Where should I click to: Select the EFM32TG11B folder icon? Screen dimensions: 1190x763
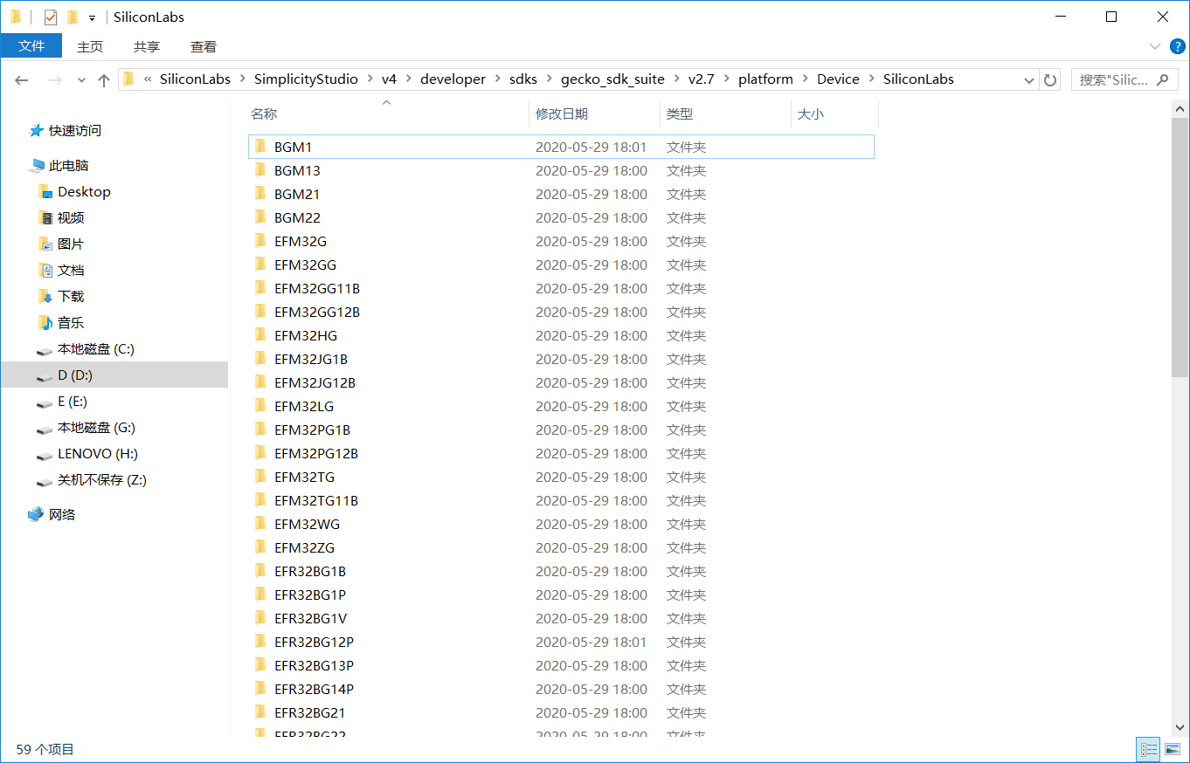(x=260, y=500)
